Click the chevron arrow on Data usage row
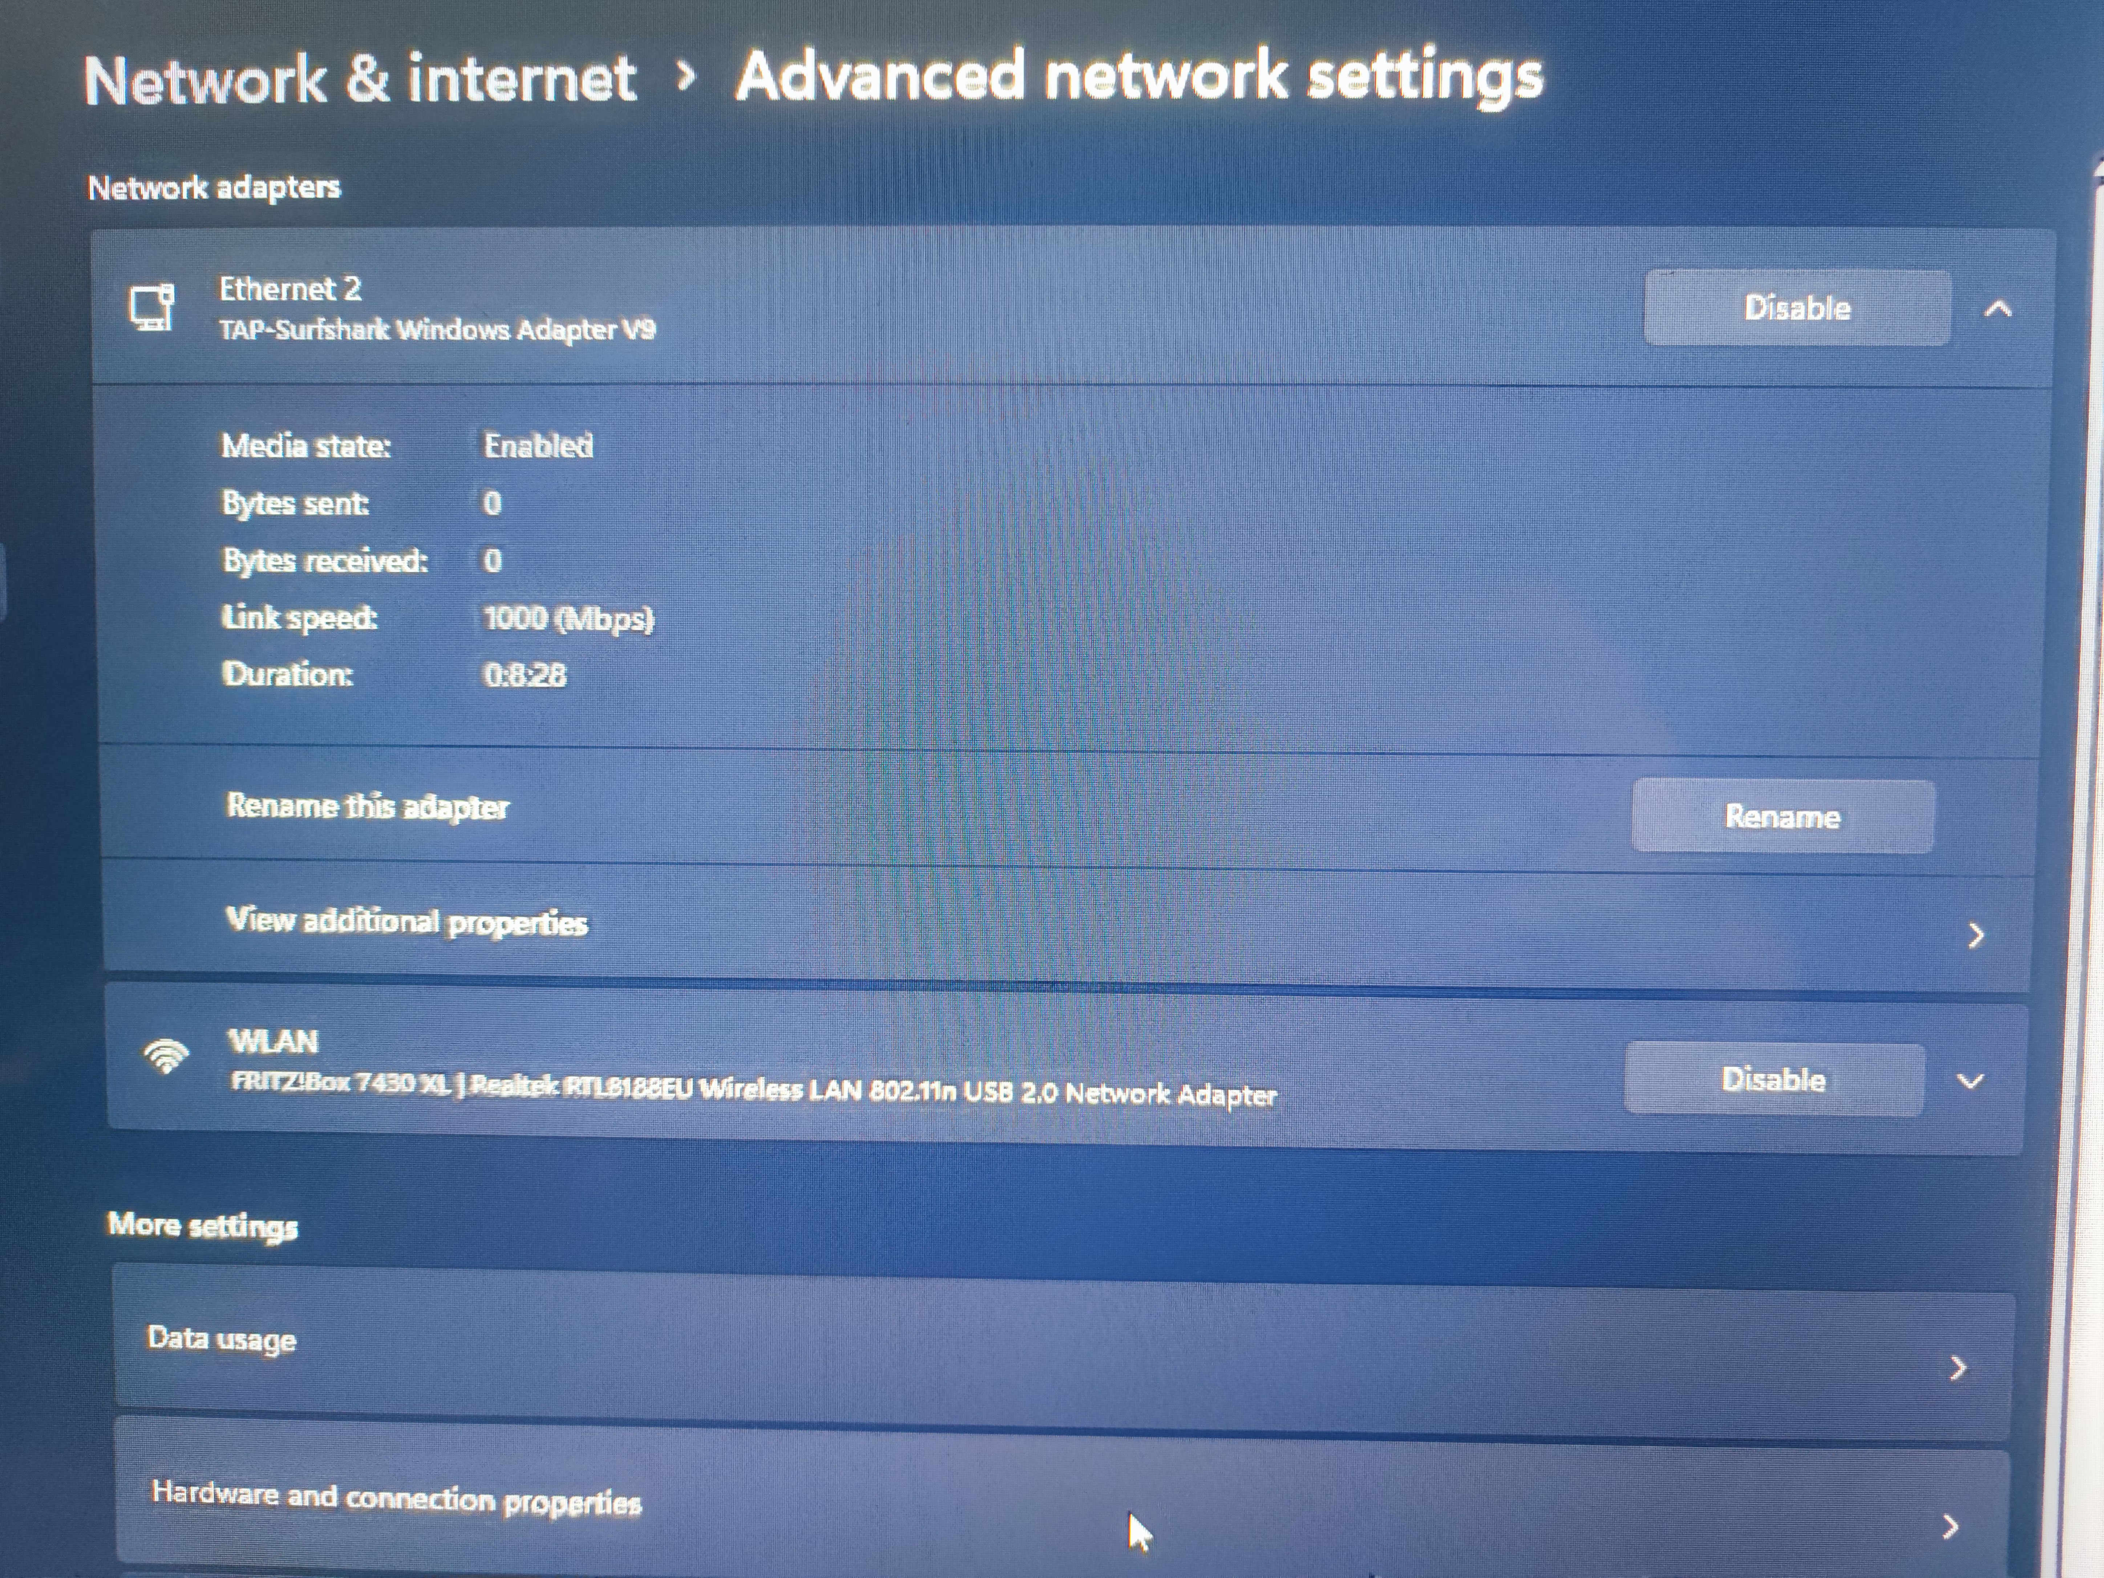The image size is (2104, 1578). pos(1958,1368)
